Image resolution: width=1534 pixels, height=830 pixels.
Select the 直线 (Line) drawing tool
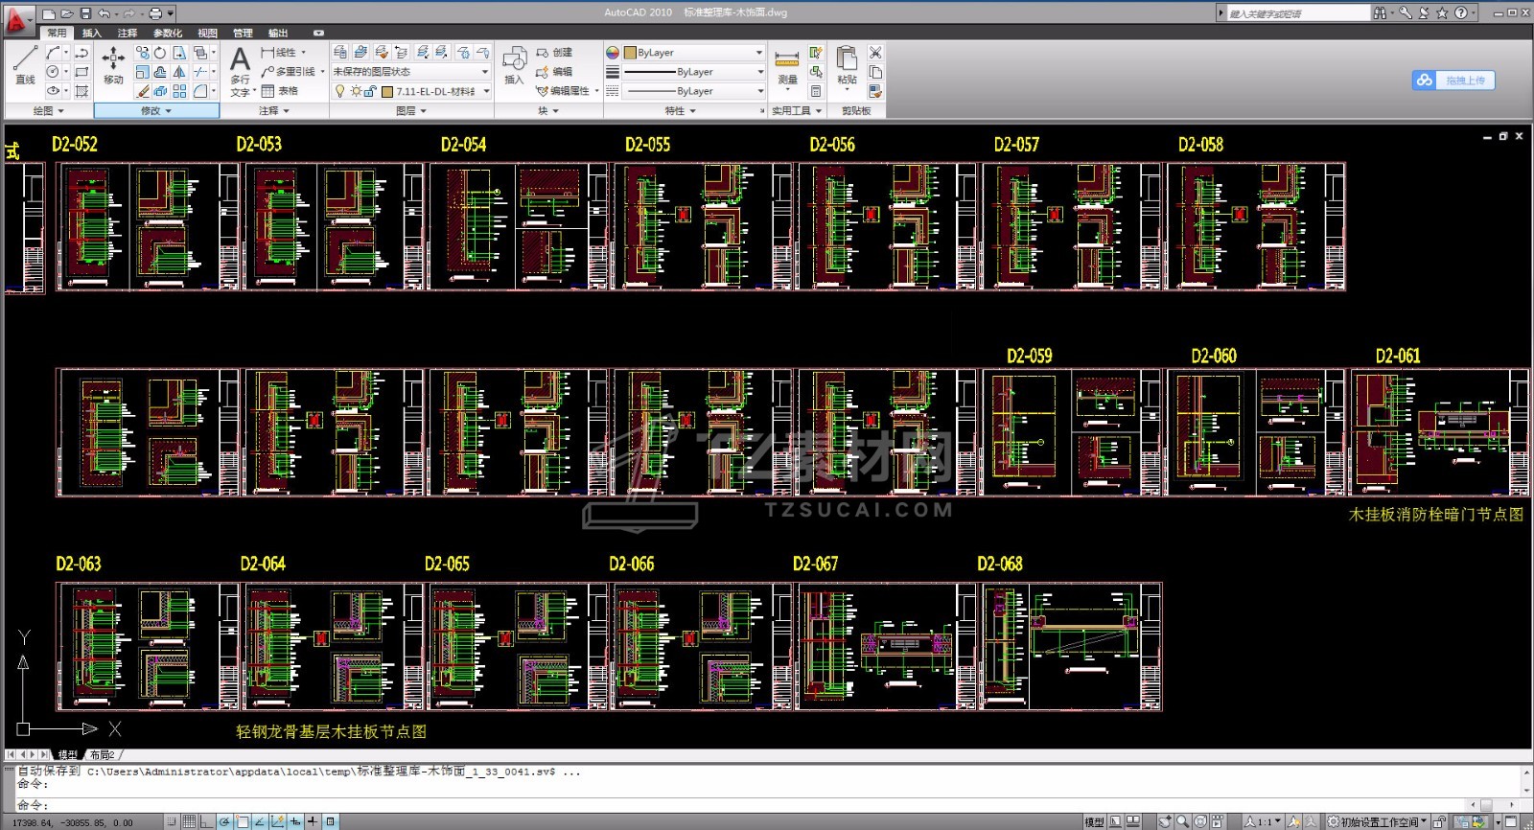click(x=25, y=65)
